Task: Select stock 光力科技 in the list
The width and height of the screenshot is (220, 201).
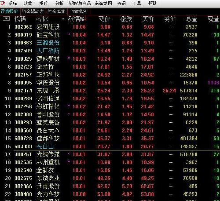Action: 48,194
